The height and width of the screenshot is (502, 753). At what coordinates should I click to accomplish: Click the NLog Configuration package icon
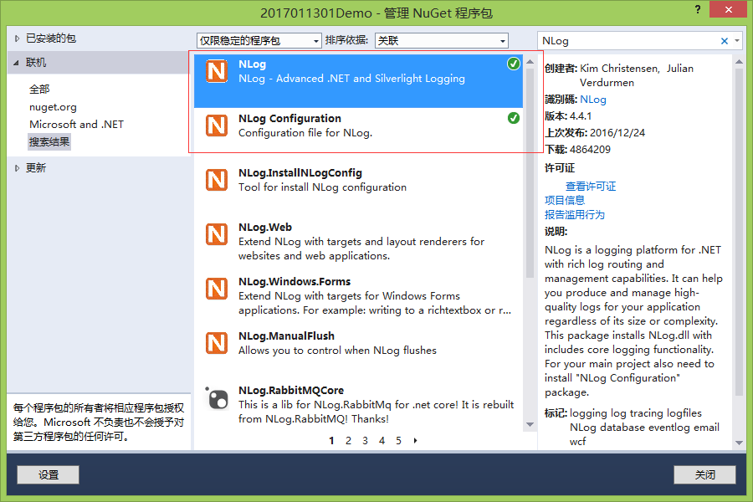[x=217, y=125]
